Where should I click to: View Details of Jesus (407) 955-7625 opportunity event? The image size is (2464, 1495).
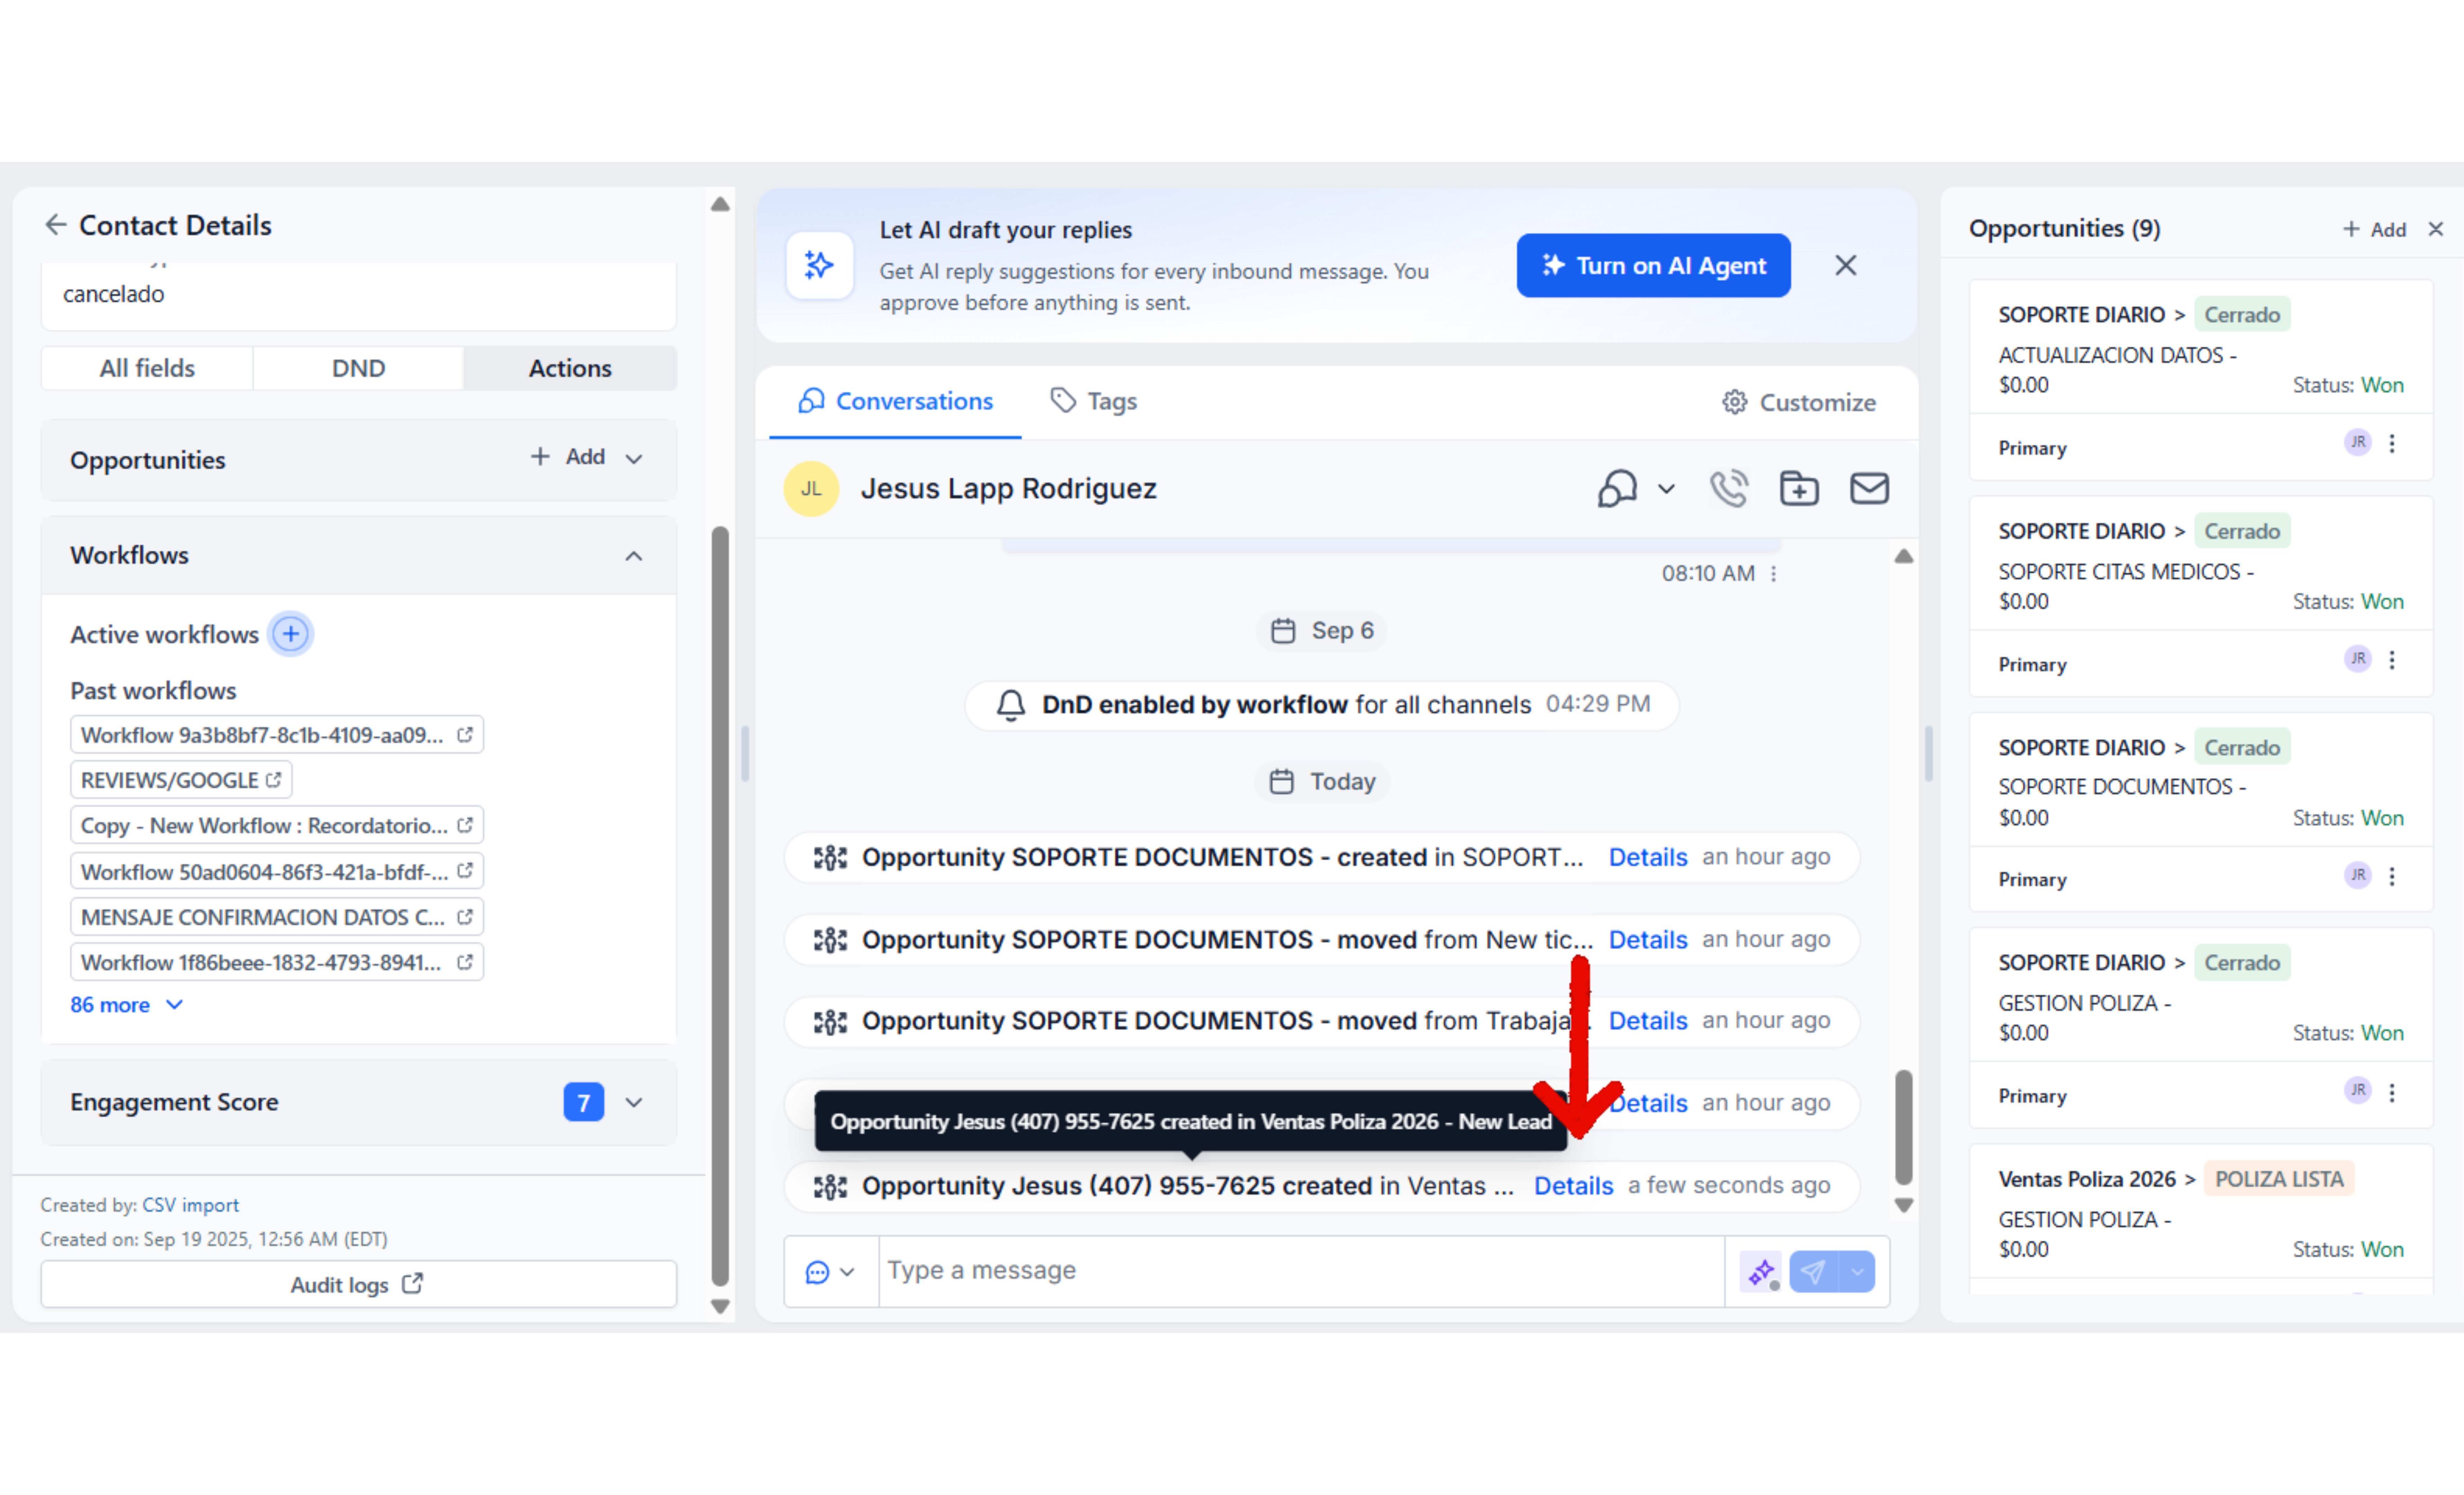point(1574,1186)
